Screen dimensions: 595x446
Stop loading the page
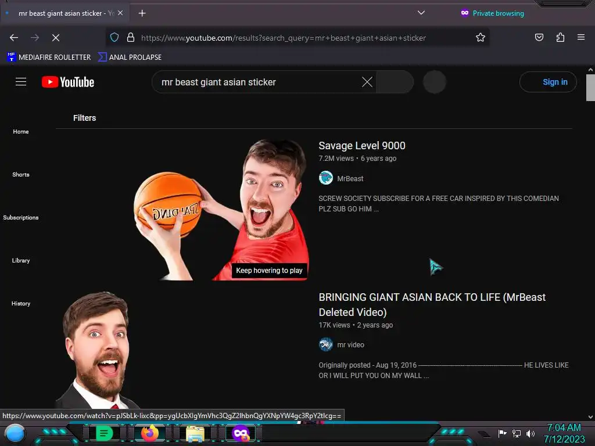(x=56, y=38)
